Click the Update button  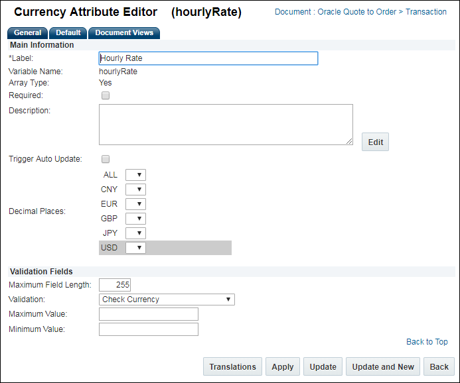(323, 366)
